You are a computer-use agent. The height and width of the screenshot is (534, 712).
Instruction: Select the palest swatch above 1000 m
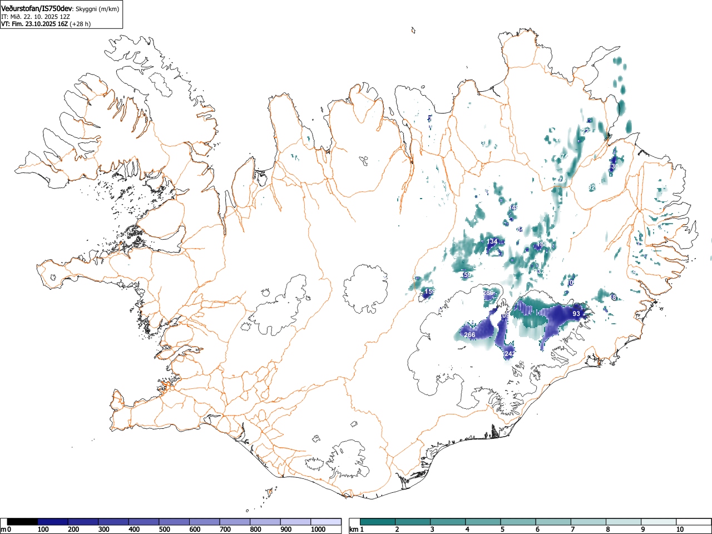(326, 522)
